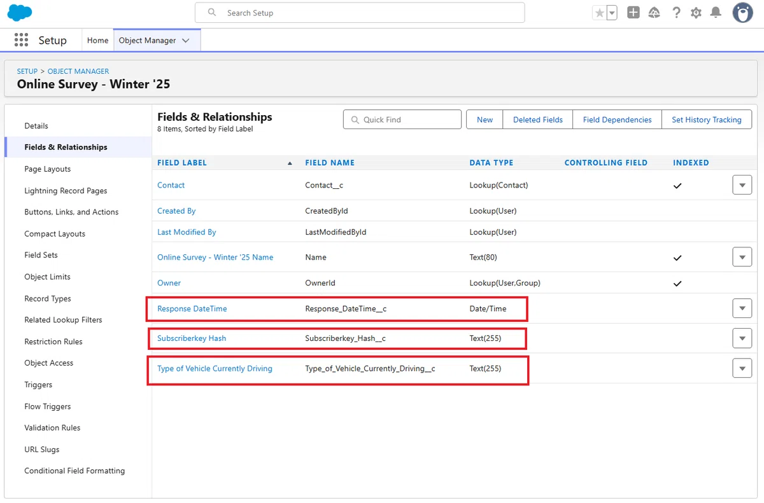The width and height of the screenshot is (764, 503).
Task: Open the Owner field link
Action: tap(169, 283)
